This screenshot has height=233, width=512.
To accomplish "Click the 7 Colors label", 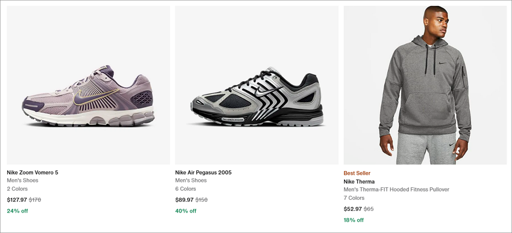I will point(354,197).
